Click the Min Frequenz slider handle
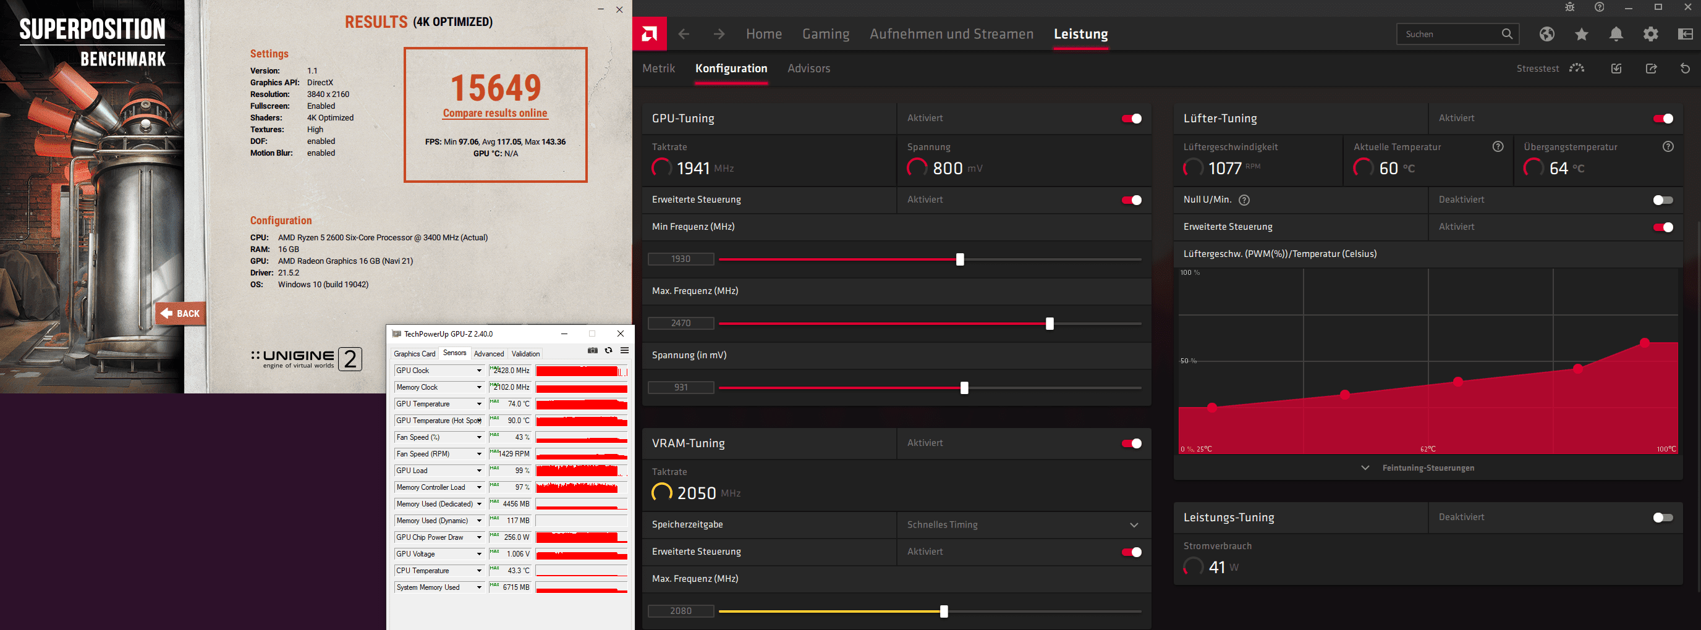Viewport: 1701px width, 630px height. 959,259
